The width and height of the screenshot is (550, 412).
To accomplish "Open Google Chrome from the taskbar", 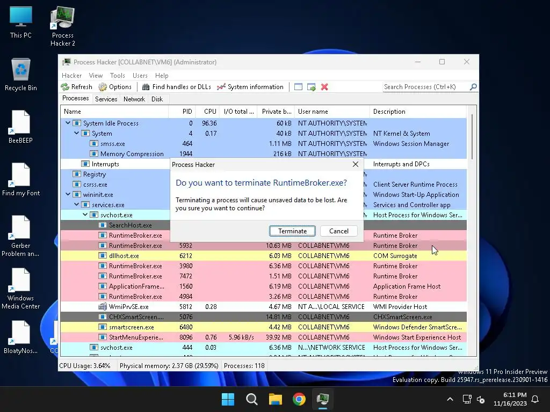I will click(299, 399).
